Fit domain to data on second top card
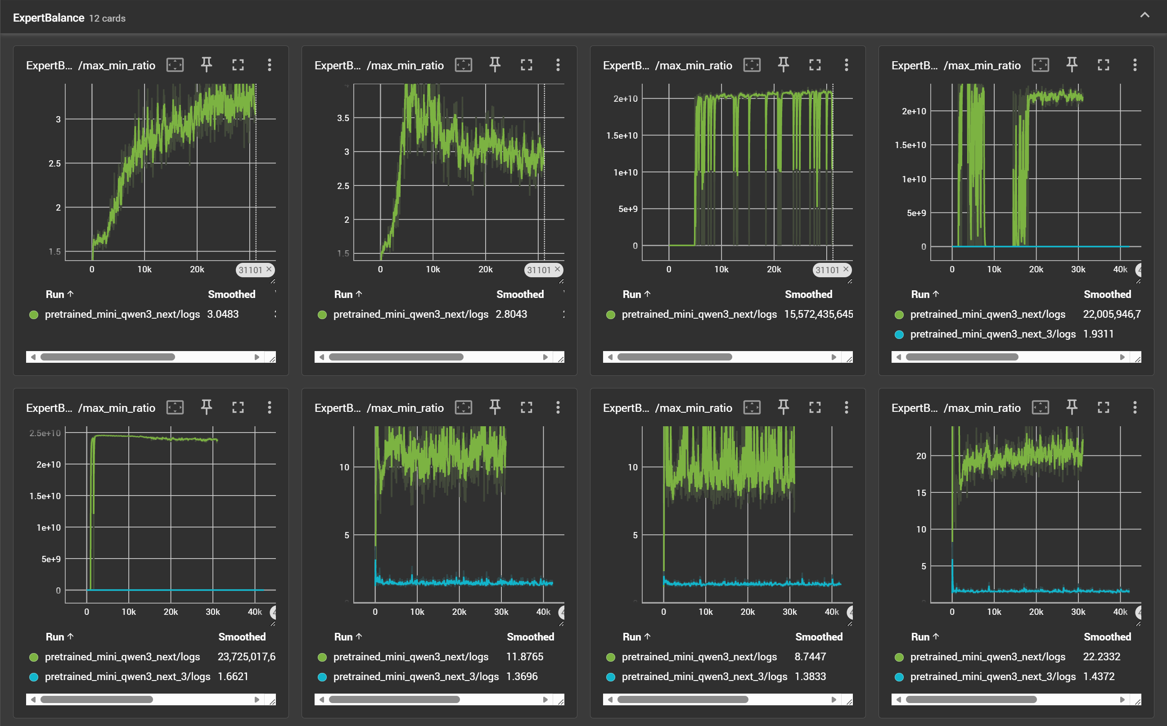This screenshot has width=1167, height=726. (x=463, y=65)
